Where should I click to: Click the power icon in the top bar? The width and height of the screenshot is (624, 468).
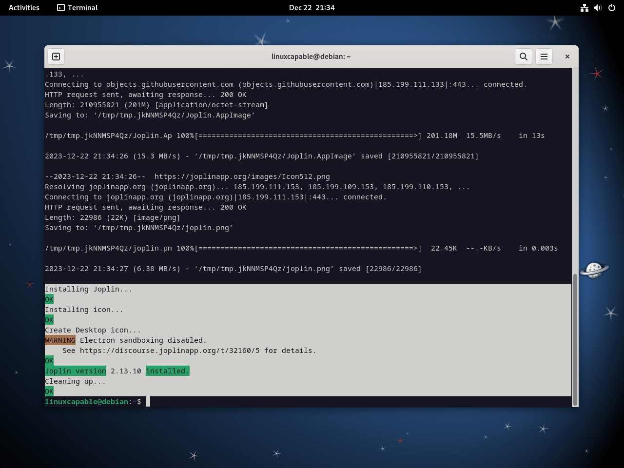611,7
